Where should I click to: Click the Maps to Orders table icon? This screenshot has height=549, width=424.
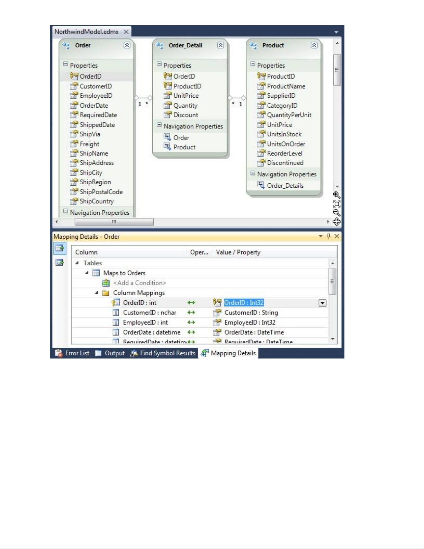pyautogui.click(x=96, y=273)
